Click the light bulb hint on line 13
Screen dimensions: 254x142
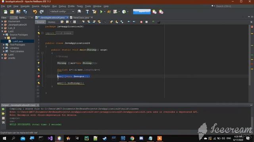coord(38,63)
